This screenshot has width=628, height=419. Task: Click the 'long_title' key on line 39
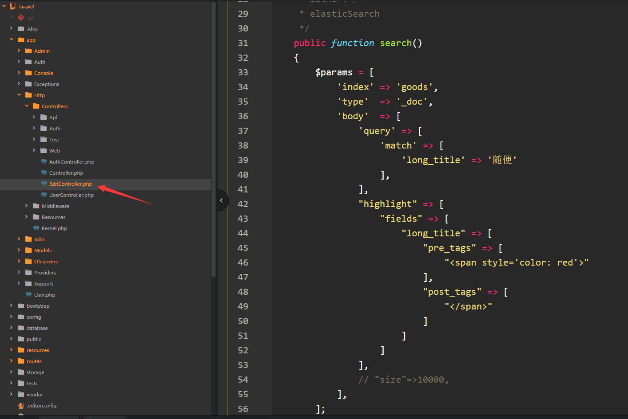[x=433, y=160]
